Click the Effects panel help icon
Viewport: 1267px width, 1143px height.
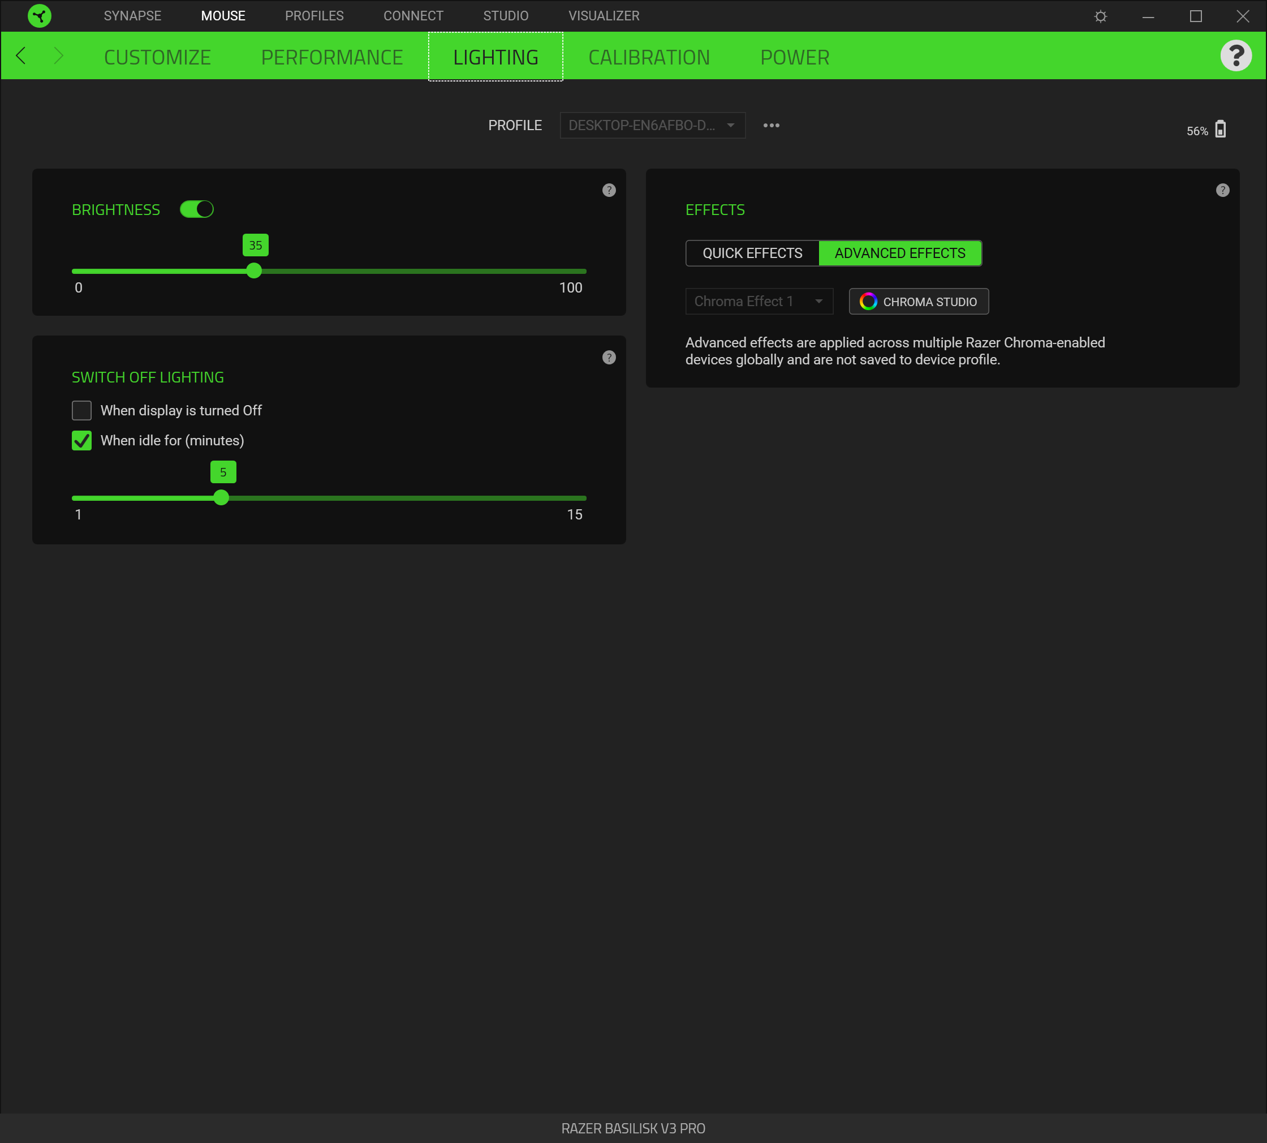pyautogui.click(x=1222, y=190)
